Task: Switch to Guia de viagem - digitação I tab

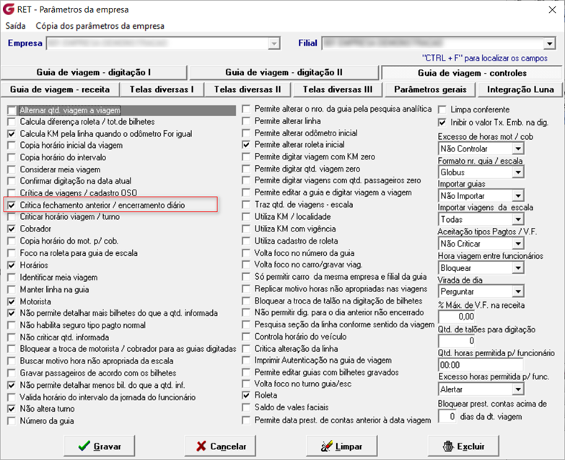Action: [x=94, y=72]
